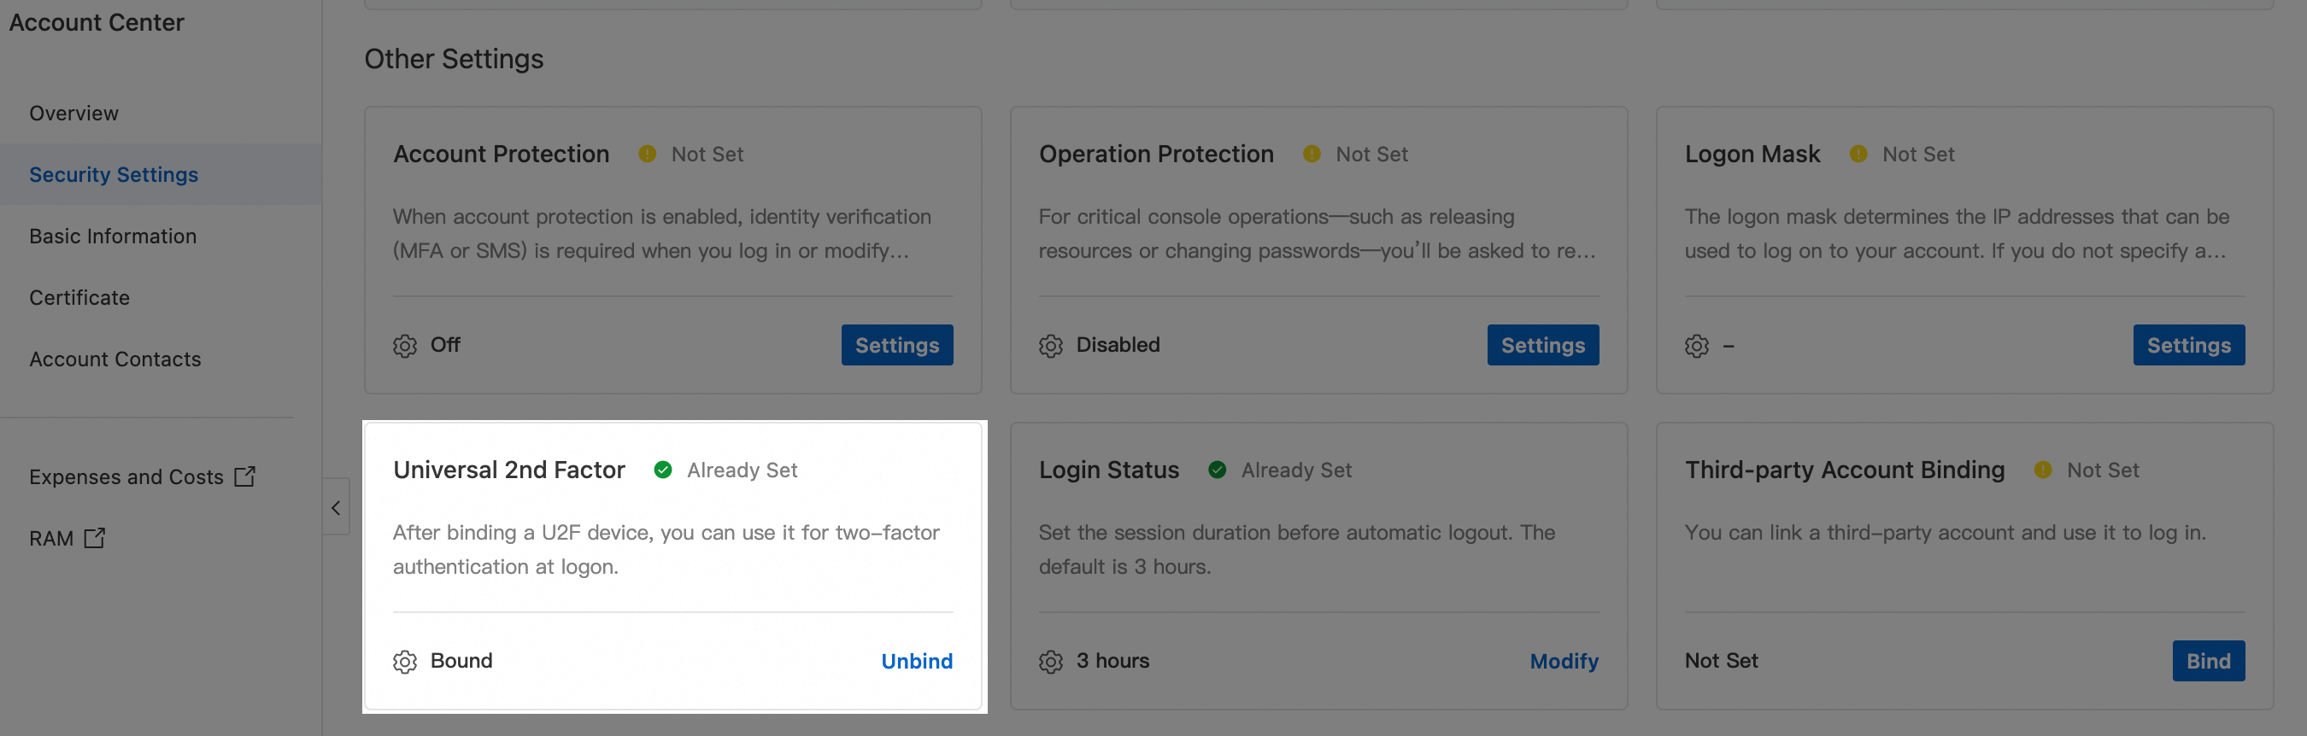
Task: Click external link icon beside Expenses and Costs
Action: pyautogui.click(x=244, y=476)
